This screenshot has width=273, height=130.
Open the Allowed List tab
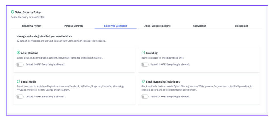pos(199,26)
